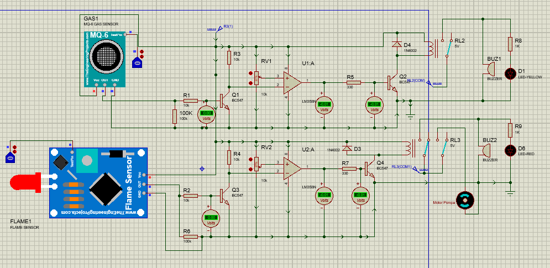Select the red LED D6
The image size is (550, 268).
tap(510, 150)
